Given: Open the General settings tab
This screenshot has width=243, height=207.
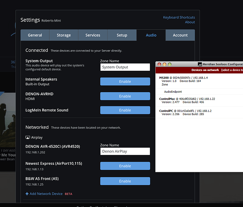Looking at the screenshot, I should click(x=35, y=35).
